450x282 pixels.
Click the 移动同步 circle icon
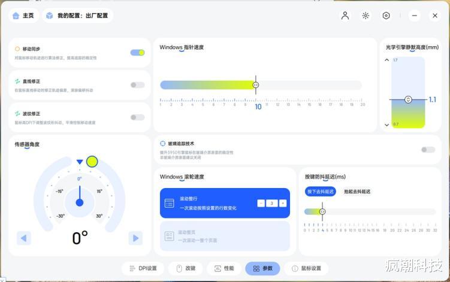(x=17, y=49)
